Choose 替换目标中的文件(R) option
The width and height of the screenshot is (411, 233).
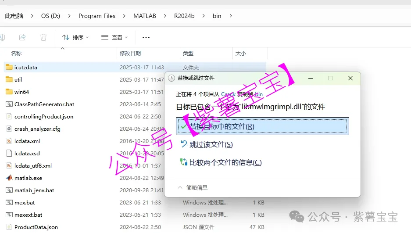point(222,126)
